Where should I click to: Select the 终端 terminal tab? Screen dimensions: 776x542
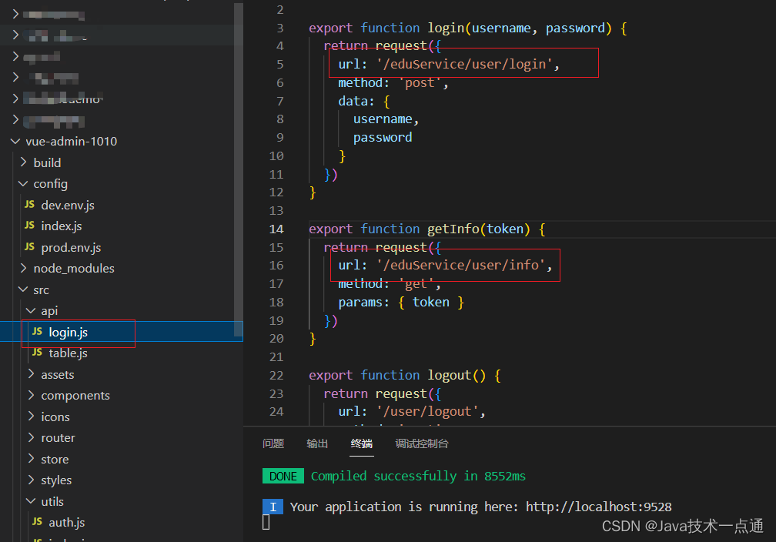362,443
